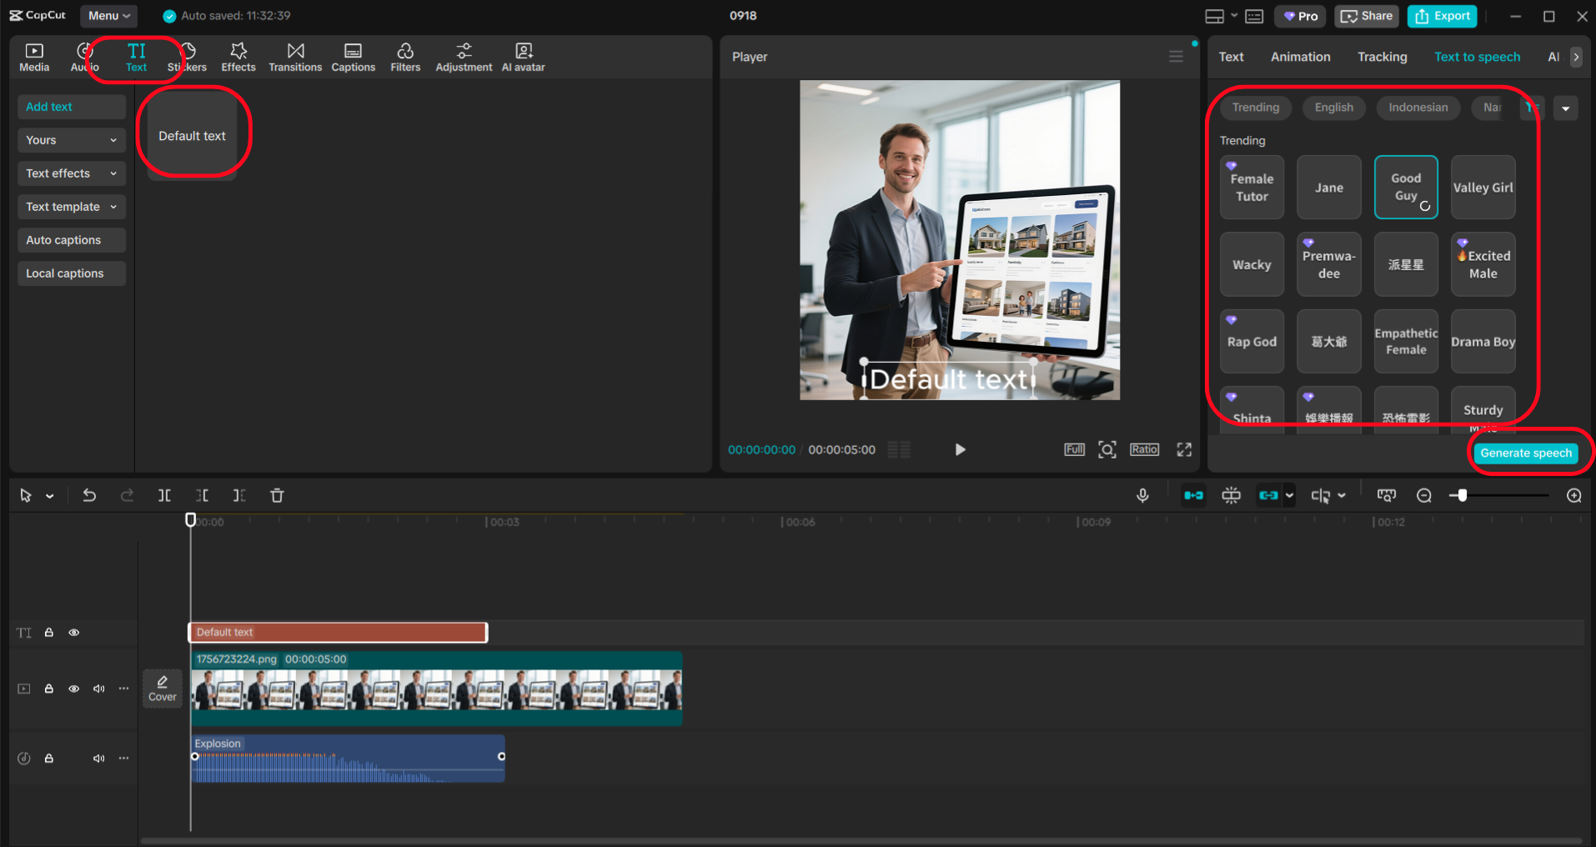Lock the Explosion audio track
The image size is (1596, 847).
(49, 758)
